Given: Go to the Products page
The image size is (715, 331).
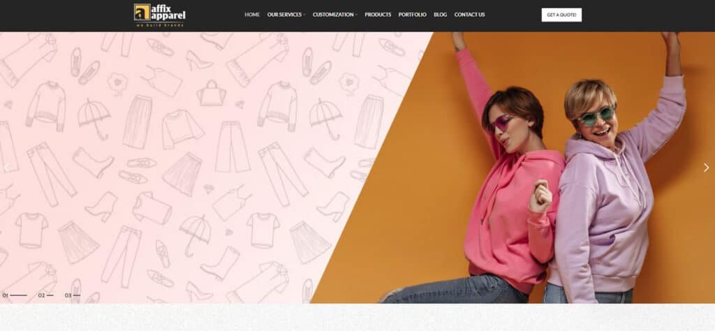Looking at the screenshot, I should [x=378, y=15].
